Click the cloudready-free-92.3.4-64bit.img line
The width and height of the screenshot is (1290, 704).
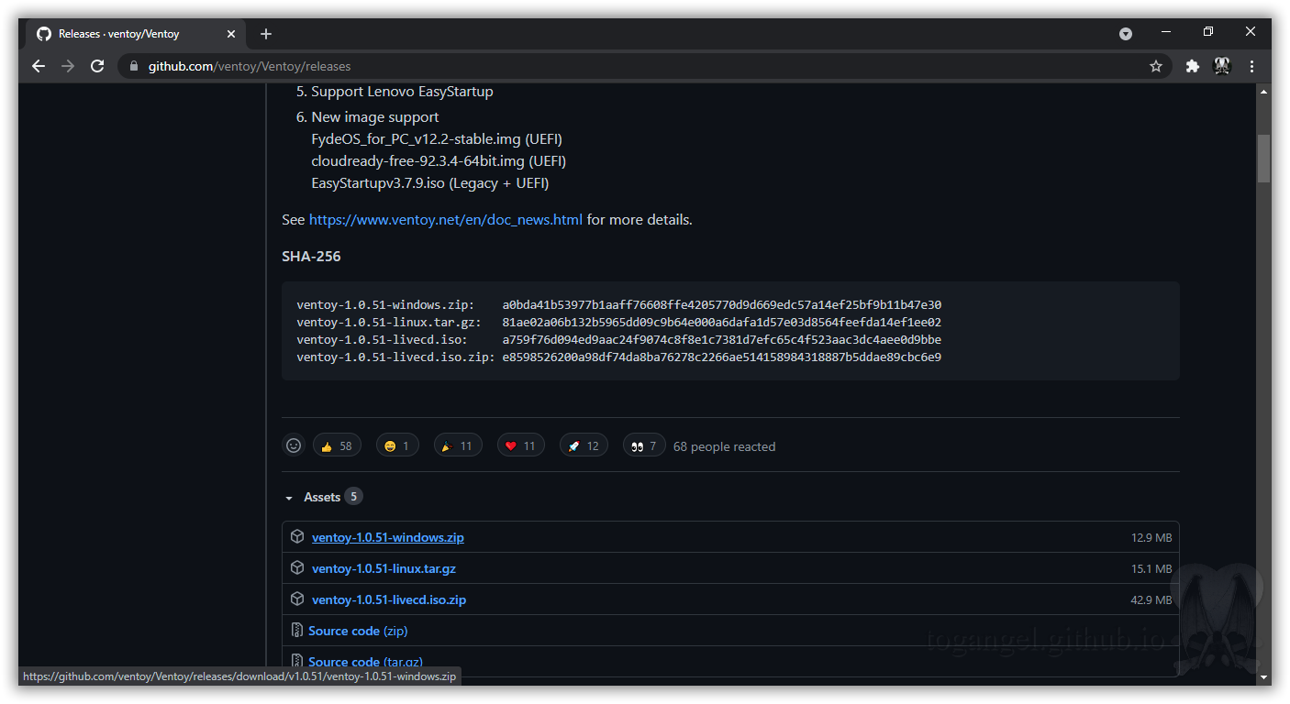coord(439,161)
